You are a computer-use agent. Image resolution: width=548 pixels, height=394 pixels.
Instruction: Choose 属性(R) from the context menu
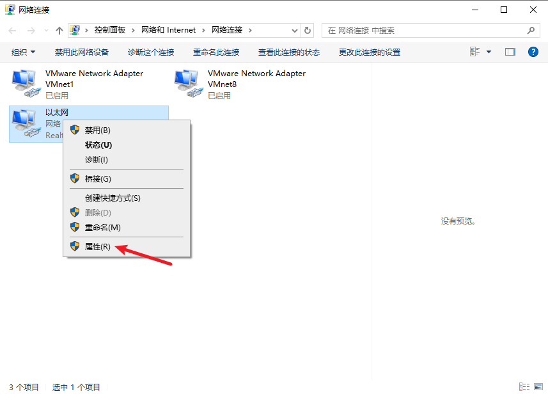pos(97,247)
